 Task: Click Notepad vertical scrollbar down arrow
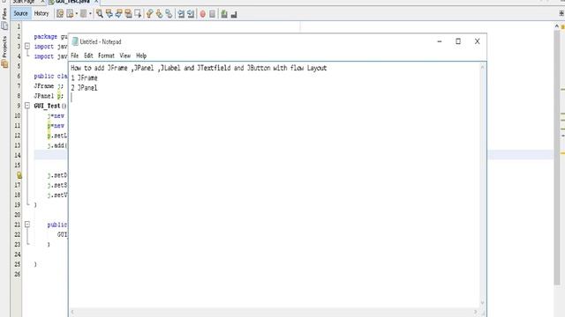coord(483,303)
